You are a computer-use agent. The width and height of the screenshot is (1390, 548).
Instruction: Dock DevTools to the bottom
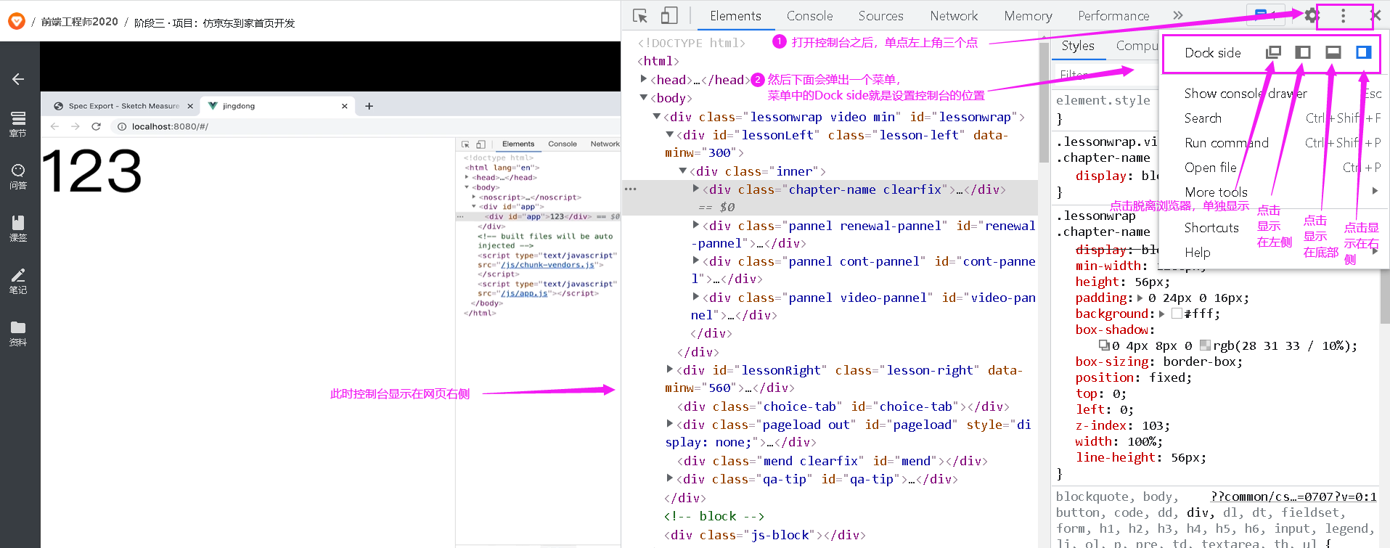1333,52
